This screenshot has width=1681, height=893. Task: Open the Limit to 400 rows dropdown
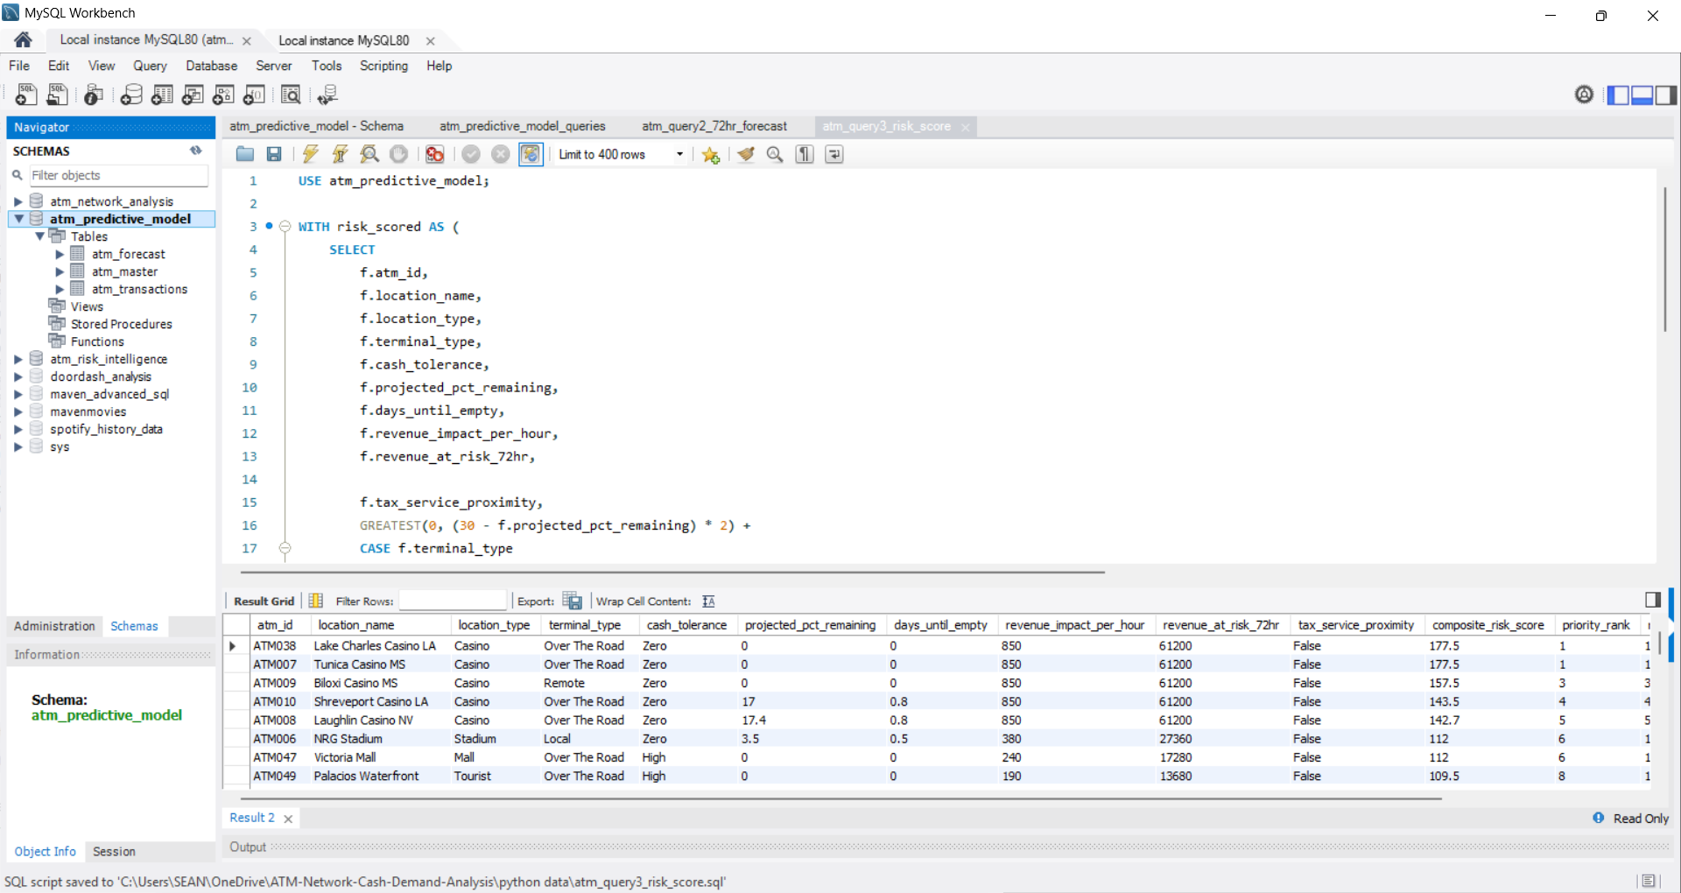(x=621, y=155)
